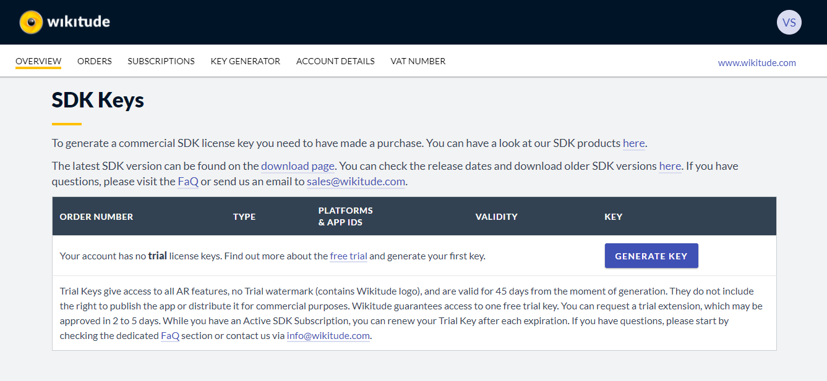Open the free trial link
The image size is (827, 381).
349,256
